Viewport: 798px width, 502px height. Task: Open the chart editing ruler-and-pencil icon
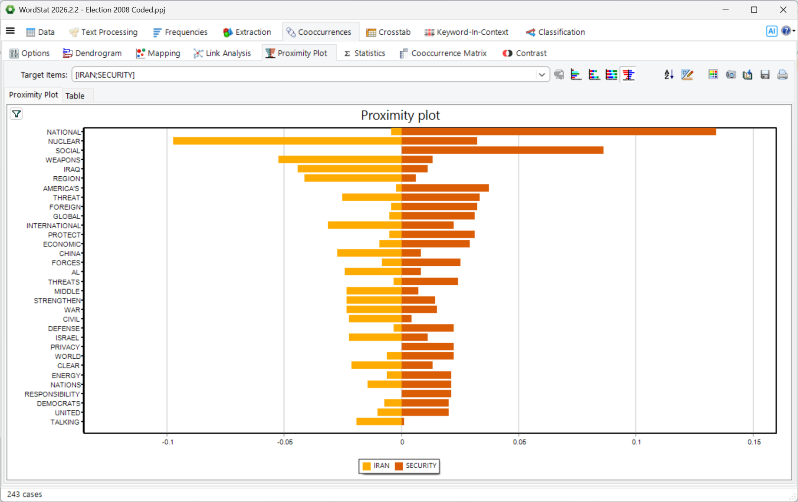687,75
